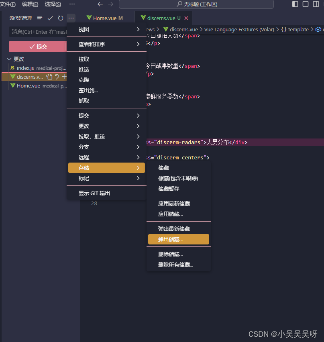This screenshot has height=342, width=324.
Task: Click the Vue logo icon on discerns.vue tab
Action: coord(143,18)
